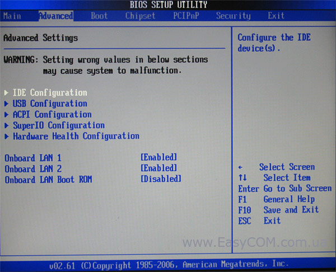Select the Onboard LAN Boot ROM label

click(48, 180)
